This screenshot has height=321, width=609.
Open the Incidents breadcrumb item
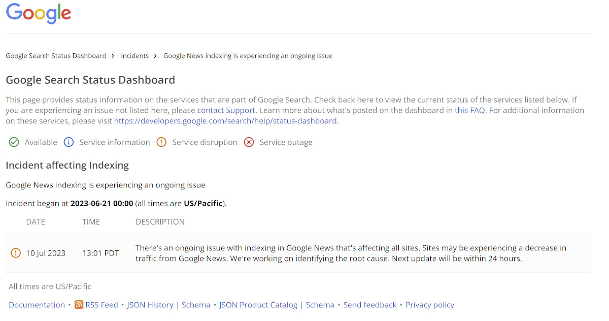click(x=134, y=56)
